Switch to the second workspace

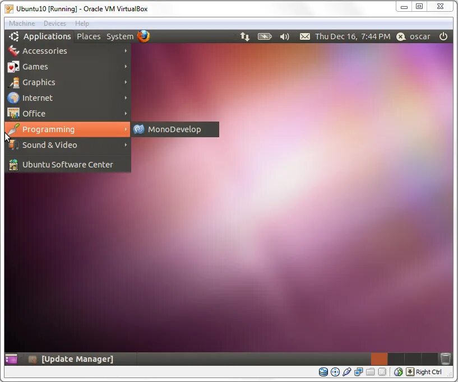pos(396,359)
